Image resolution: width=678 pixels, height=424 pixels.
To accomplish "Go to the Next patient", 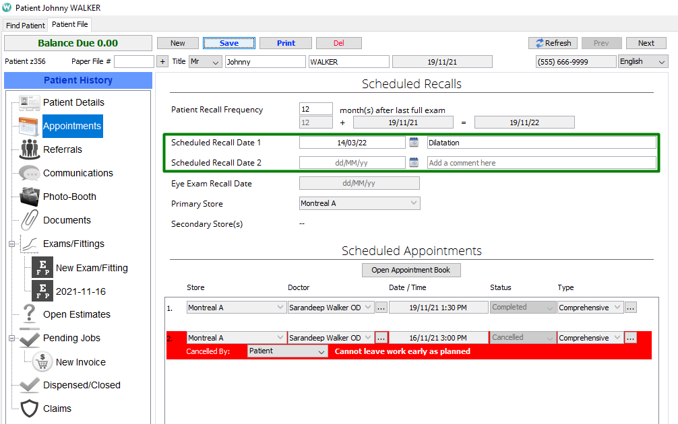I will [x=646, y=43].
